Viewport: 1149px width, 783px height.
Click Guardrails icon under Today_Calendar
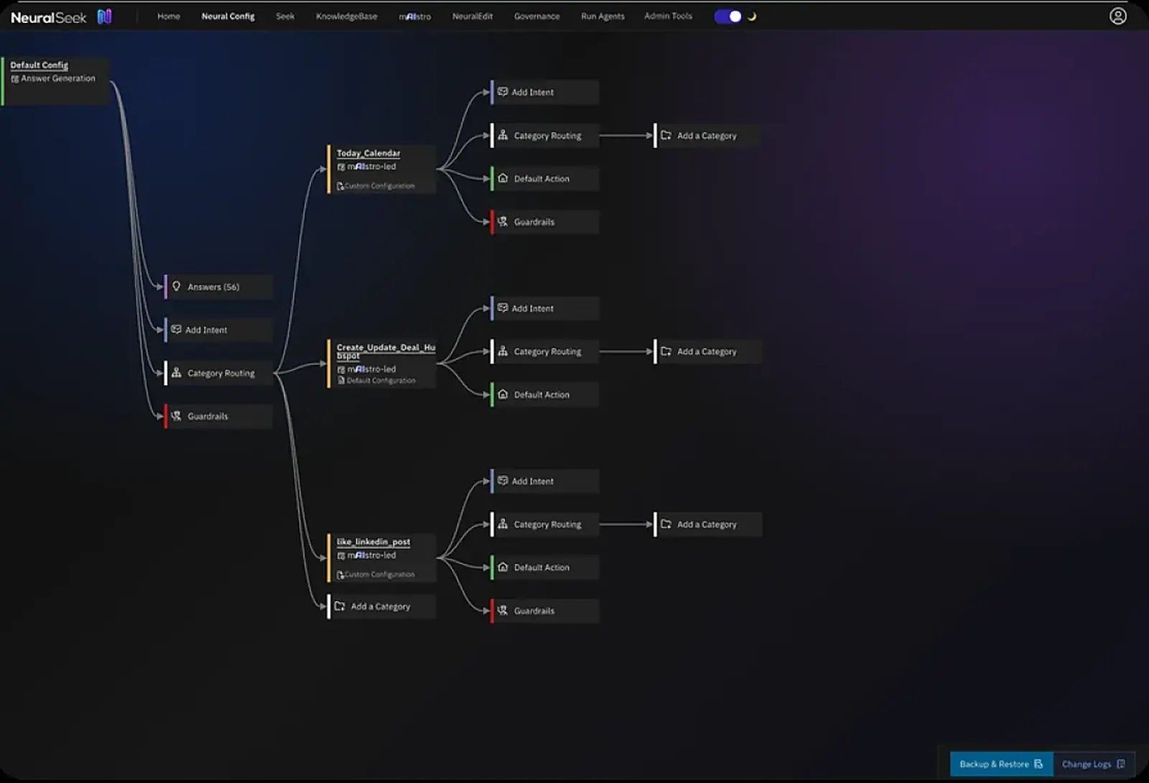(x=503, y=222)
